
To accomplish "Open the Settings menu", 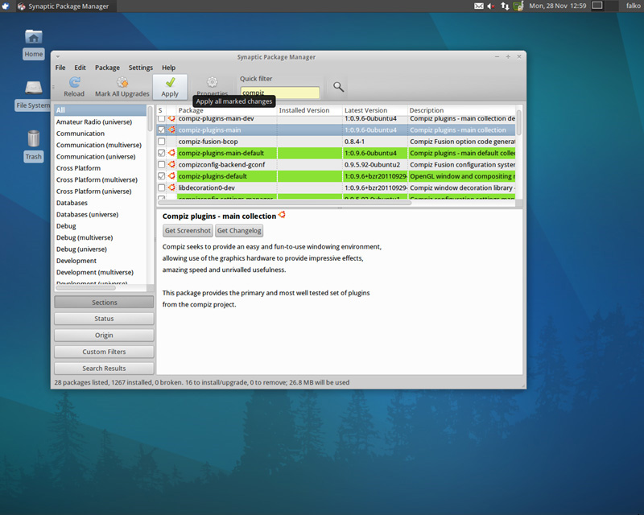I will 141,68.
